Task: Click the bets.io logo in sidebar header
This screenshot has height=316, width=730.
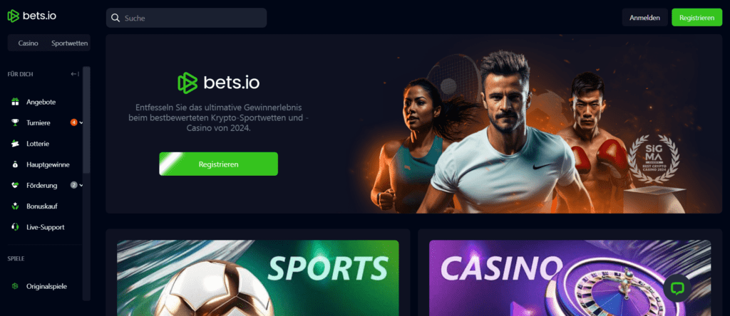Action: coord(31,16)
